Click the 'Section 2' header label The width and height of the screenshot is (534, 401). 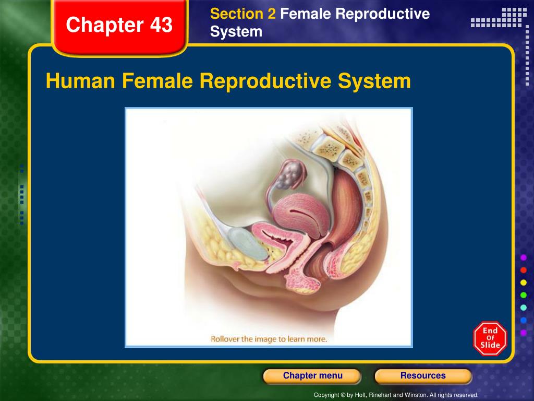tap(242, 14)
